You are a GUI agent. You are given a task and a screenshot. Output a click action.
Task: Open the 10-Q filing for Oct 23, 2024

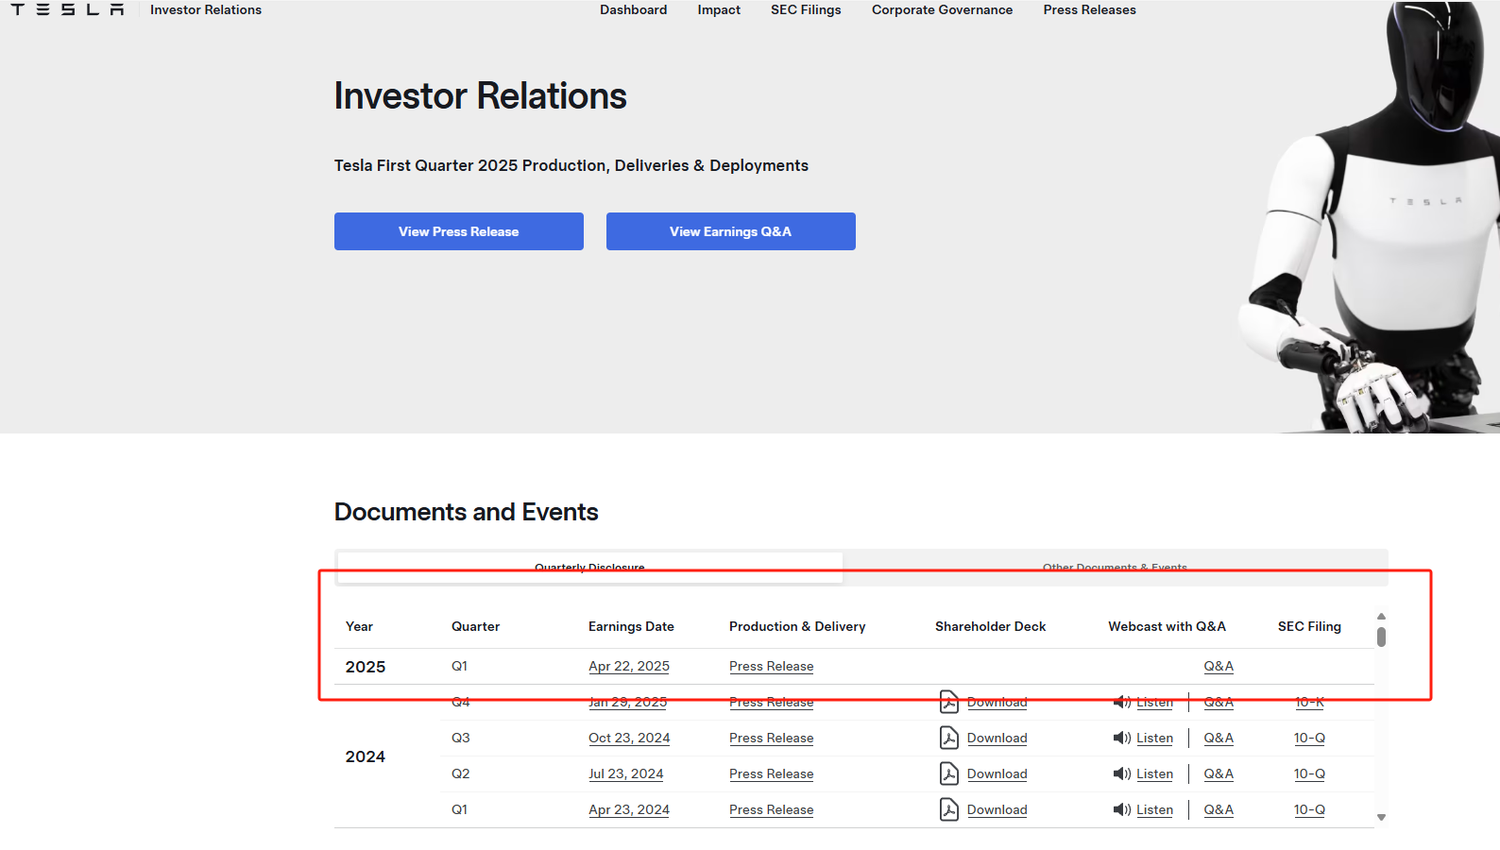pyautogui.click(x=1309, y=738)
